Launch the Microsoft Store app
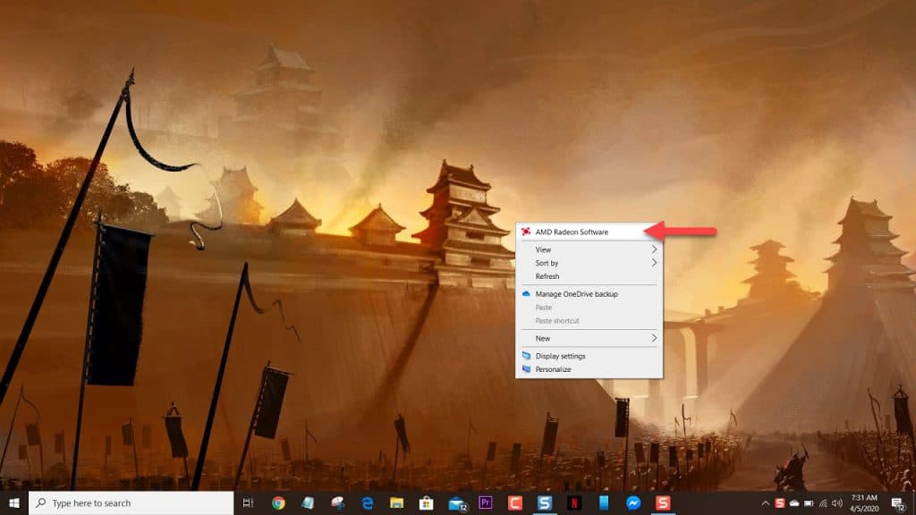 coord(425,502)
